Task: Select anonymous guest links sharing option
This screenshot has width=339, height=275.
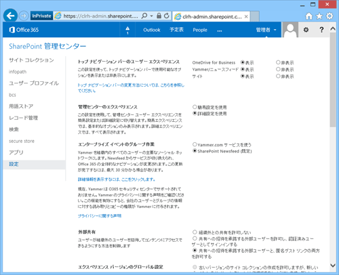Action: click(x=195, y=250)
